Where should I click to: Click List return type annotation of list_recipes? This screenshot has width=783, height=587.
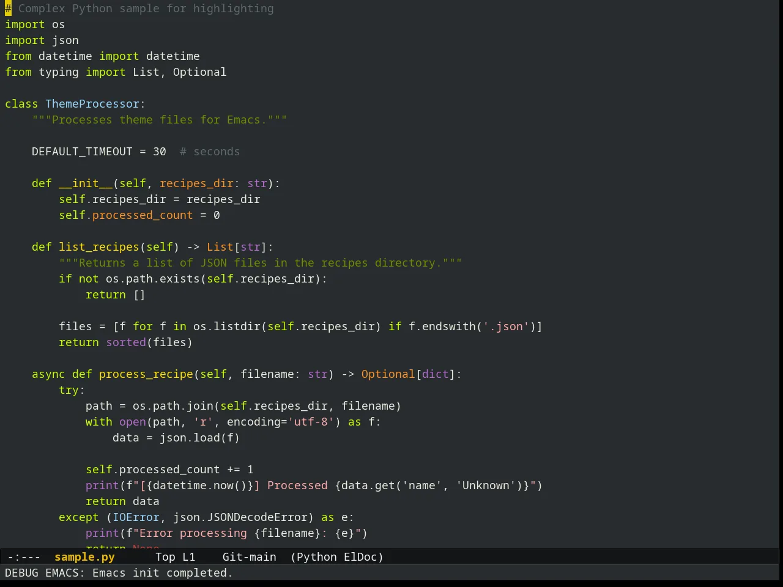220,247
